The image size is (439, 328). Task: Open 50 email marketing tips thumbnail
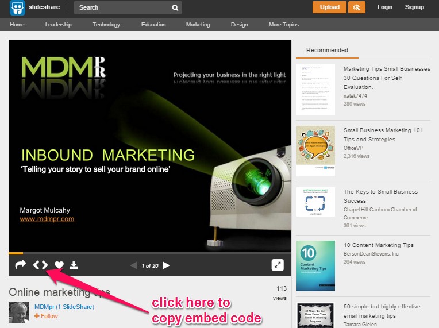315,315
